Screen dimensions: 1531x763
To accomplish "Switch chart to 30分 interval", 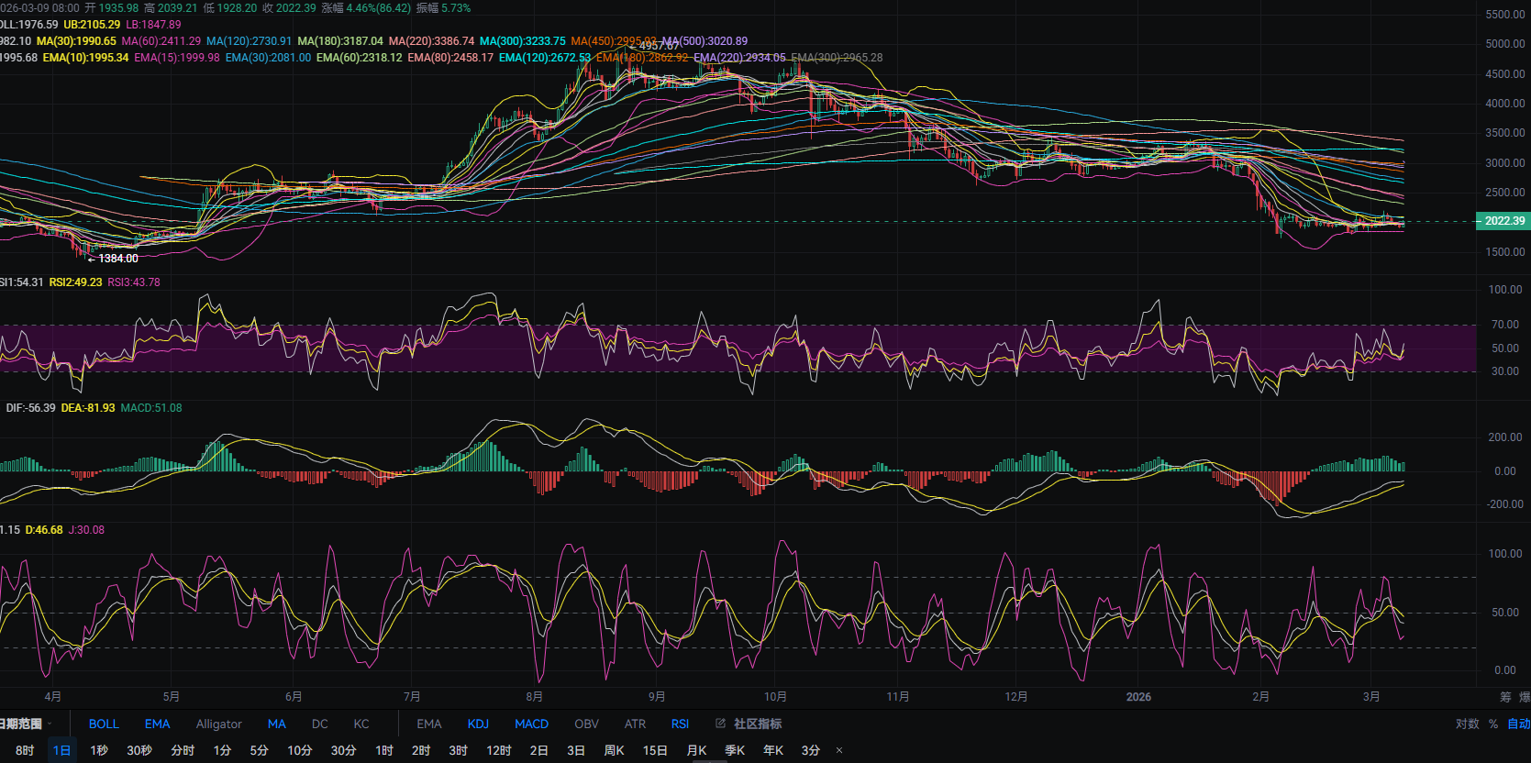I will pos(343,750).
